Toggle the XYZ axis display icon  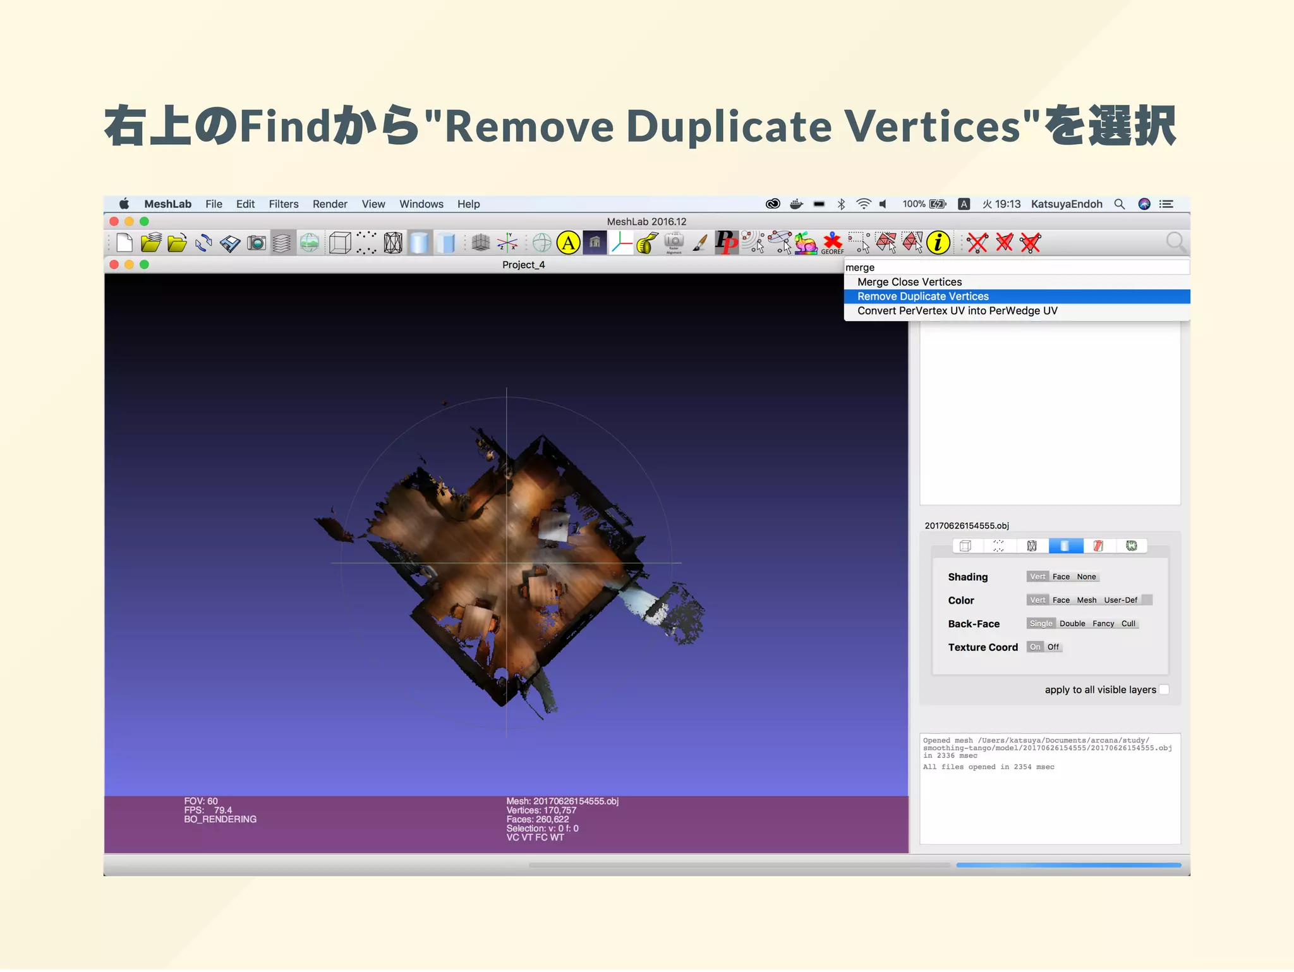coord(507,243)
